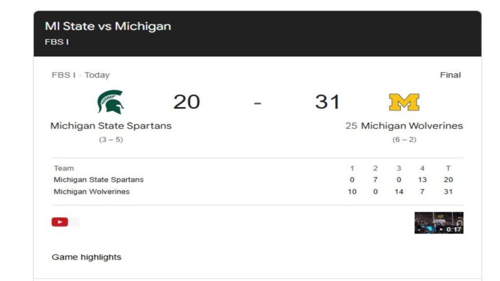Click the fourth quarter column header 4
The image size is (500, 281).
click(422, 168)
